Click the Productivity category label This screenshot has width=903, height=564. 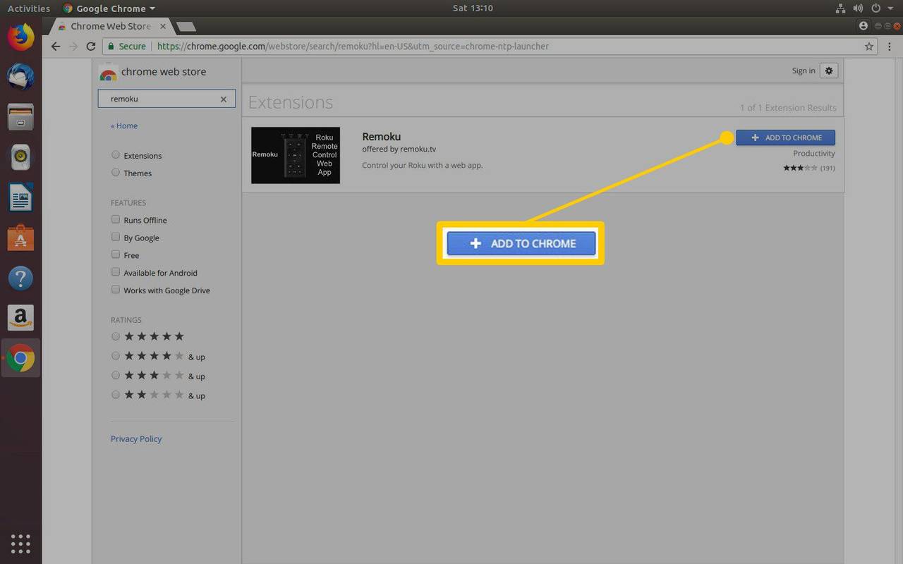[814, 153]
